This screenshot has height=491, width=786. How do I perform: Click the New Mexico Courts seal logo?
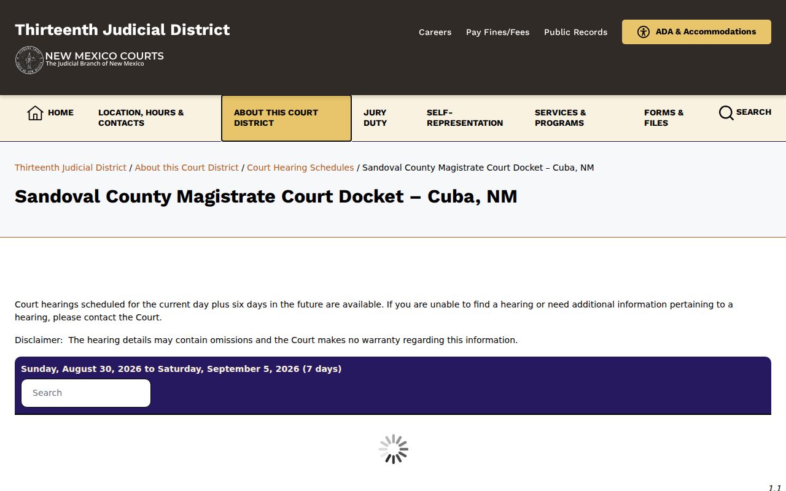(x=29, y=60)
